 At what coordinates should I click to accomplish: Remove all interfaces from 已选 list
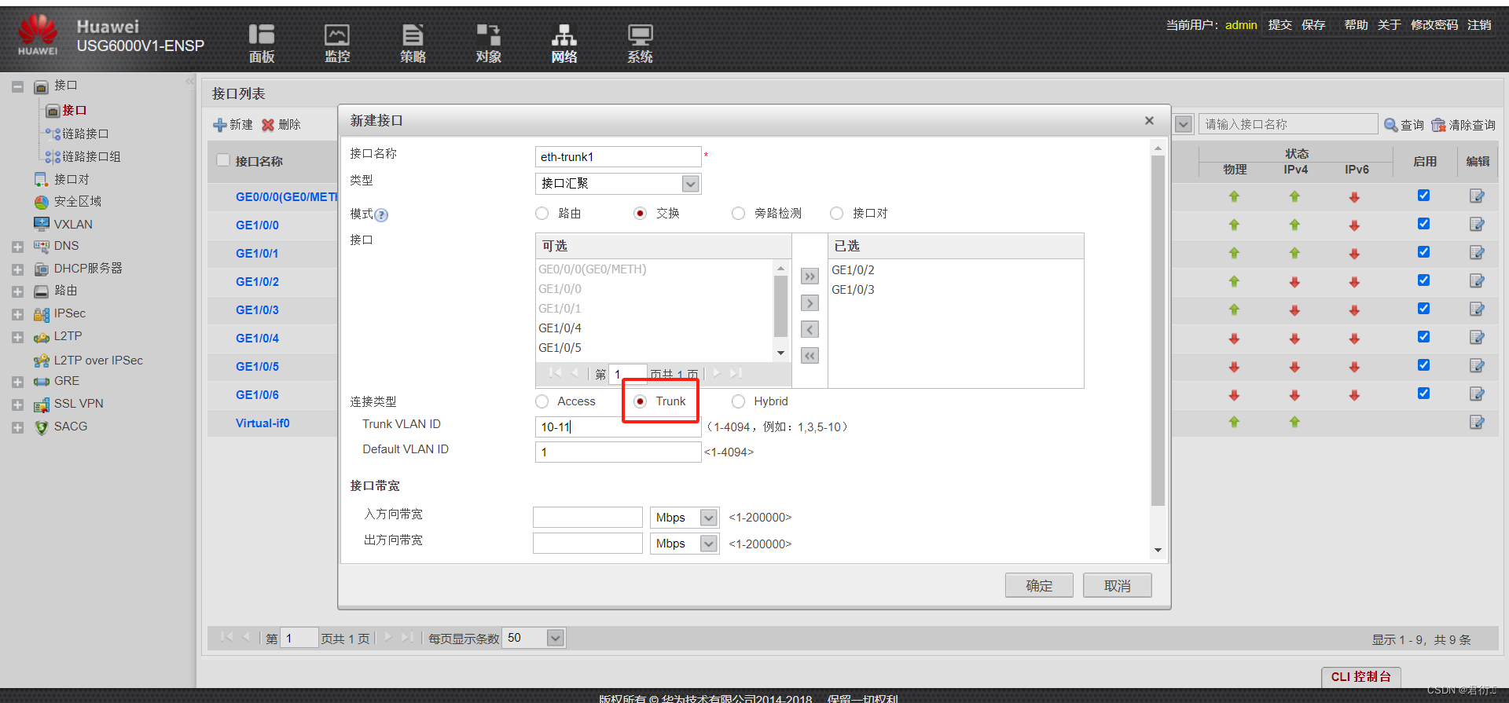810,356
